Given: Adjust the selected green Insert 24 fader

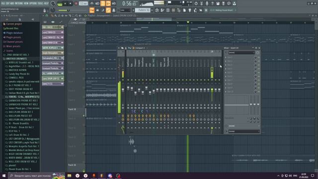Looking at the screenshot, I should point(212,89).
